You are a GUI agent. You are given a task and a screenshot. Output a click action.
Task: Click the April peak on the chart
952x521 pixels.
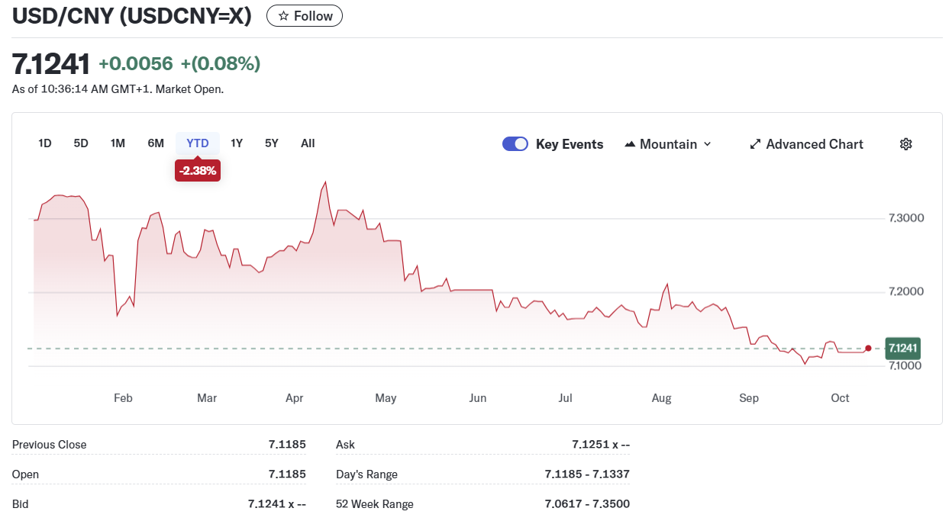pos(326,182)
